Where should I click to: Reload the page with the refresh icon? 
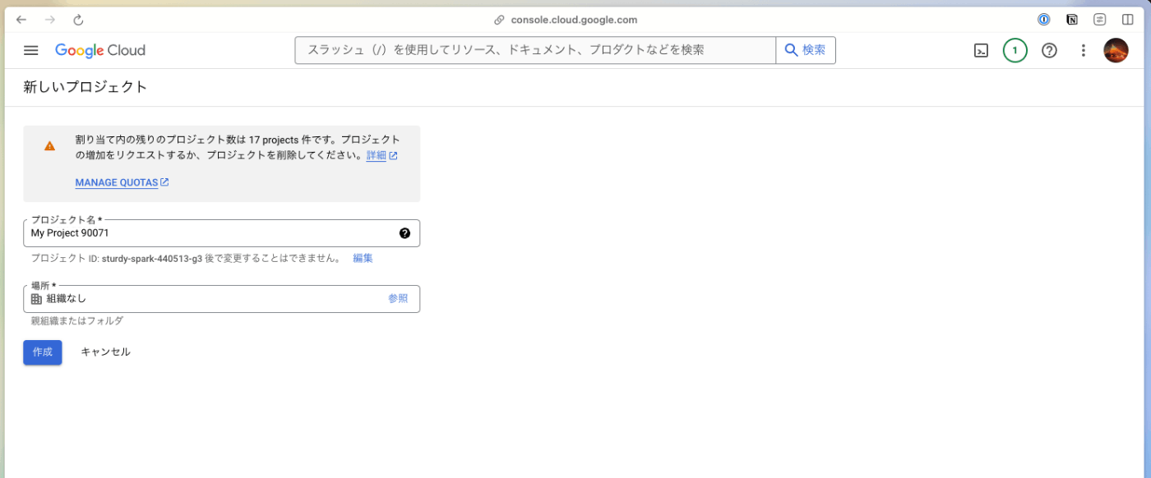pos(78,20)
